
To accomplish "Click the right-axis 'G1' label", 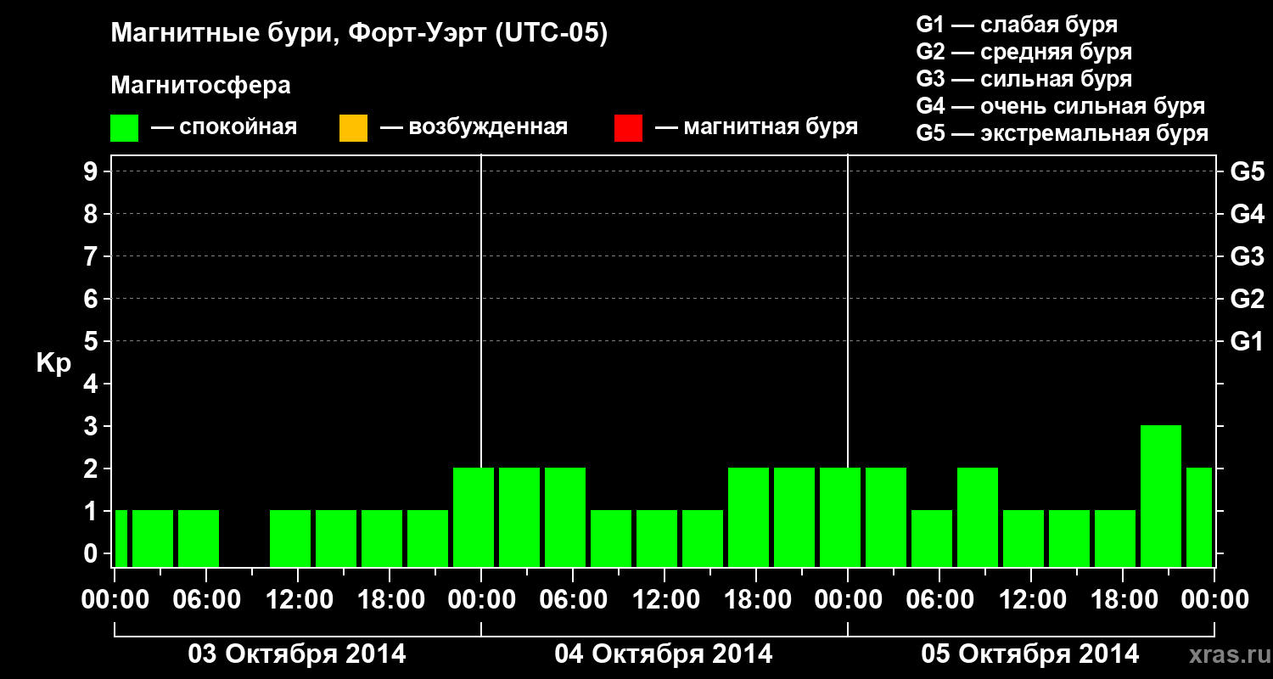I will [x=1247, y=341].
